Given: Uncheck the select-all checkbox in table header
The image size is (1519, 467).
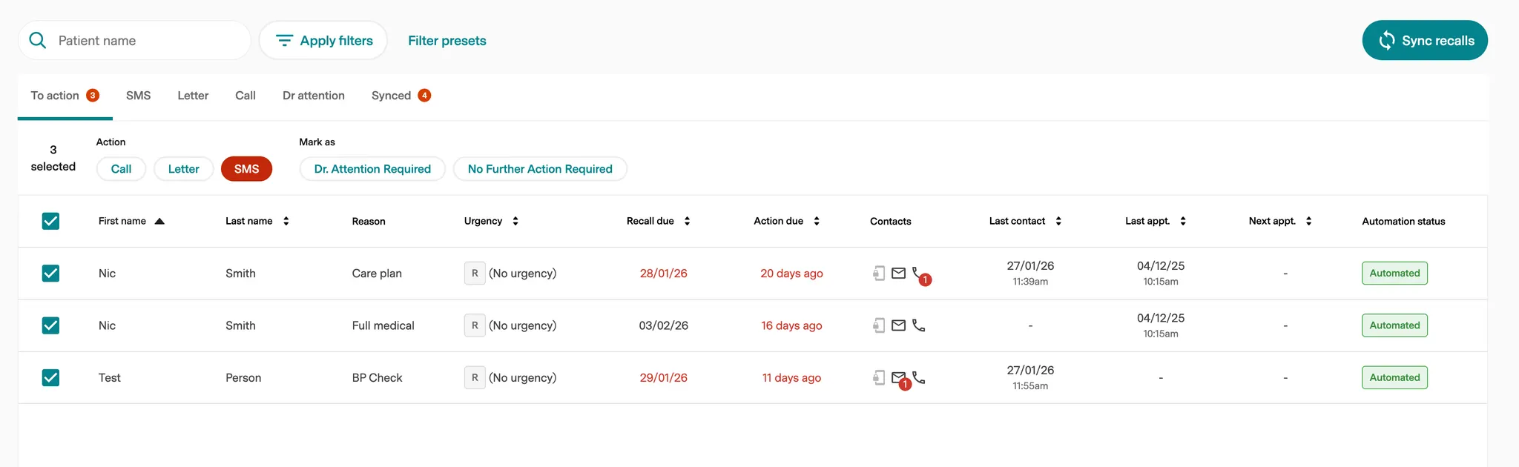Looking at the screenshot, I should click(50, 221).
